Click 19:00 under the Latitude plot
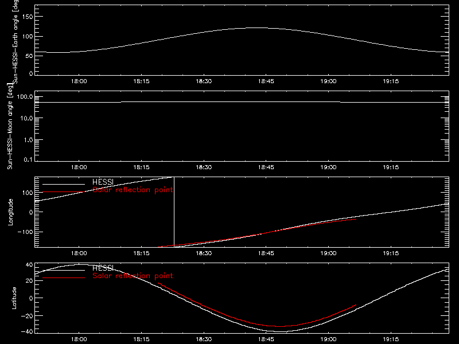The height and width of the screenshot is (344, 459). pos(328,339)
